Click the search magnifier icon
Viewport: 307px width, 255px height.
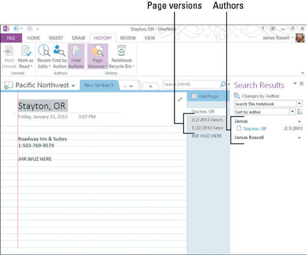[223, 84]
